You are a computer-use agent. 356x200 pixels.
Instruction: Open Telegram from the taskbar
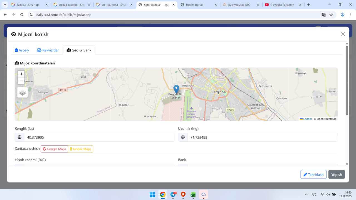pyautogui.click(x=173, y=194)
